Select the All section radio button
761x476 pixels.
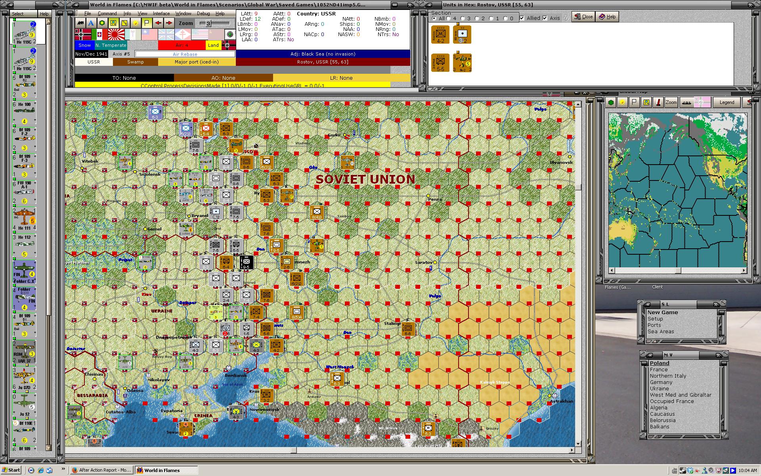pyautogui.click(x=434, y=18)
